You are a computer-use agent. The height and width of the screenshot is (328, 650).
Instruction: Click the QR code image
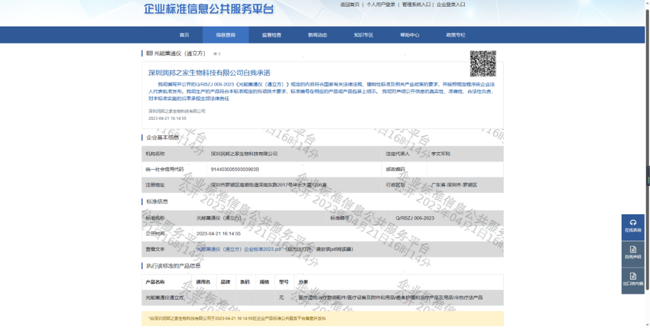coord(483,63)
